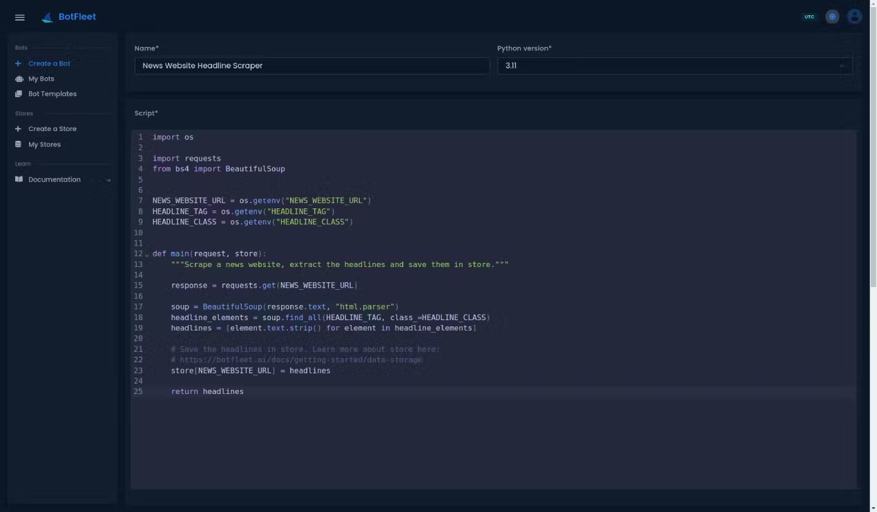Click the store assignment on line 23
The image size is (877, 512).
[251, 371]
